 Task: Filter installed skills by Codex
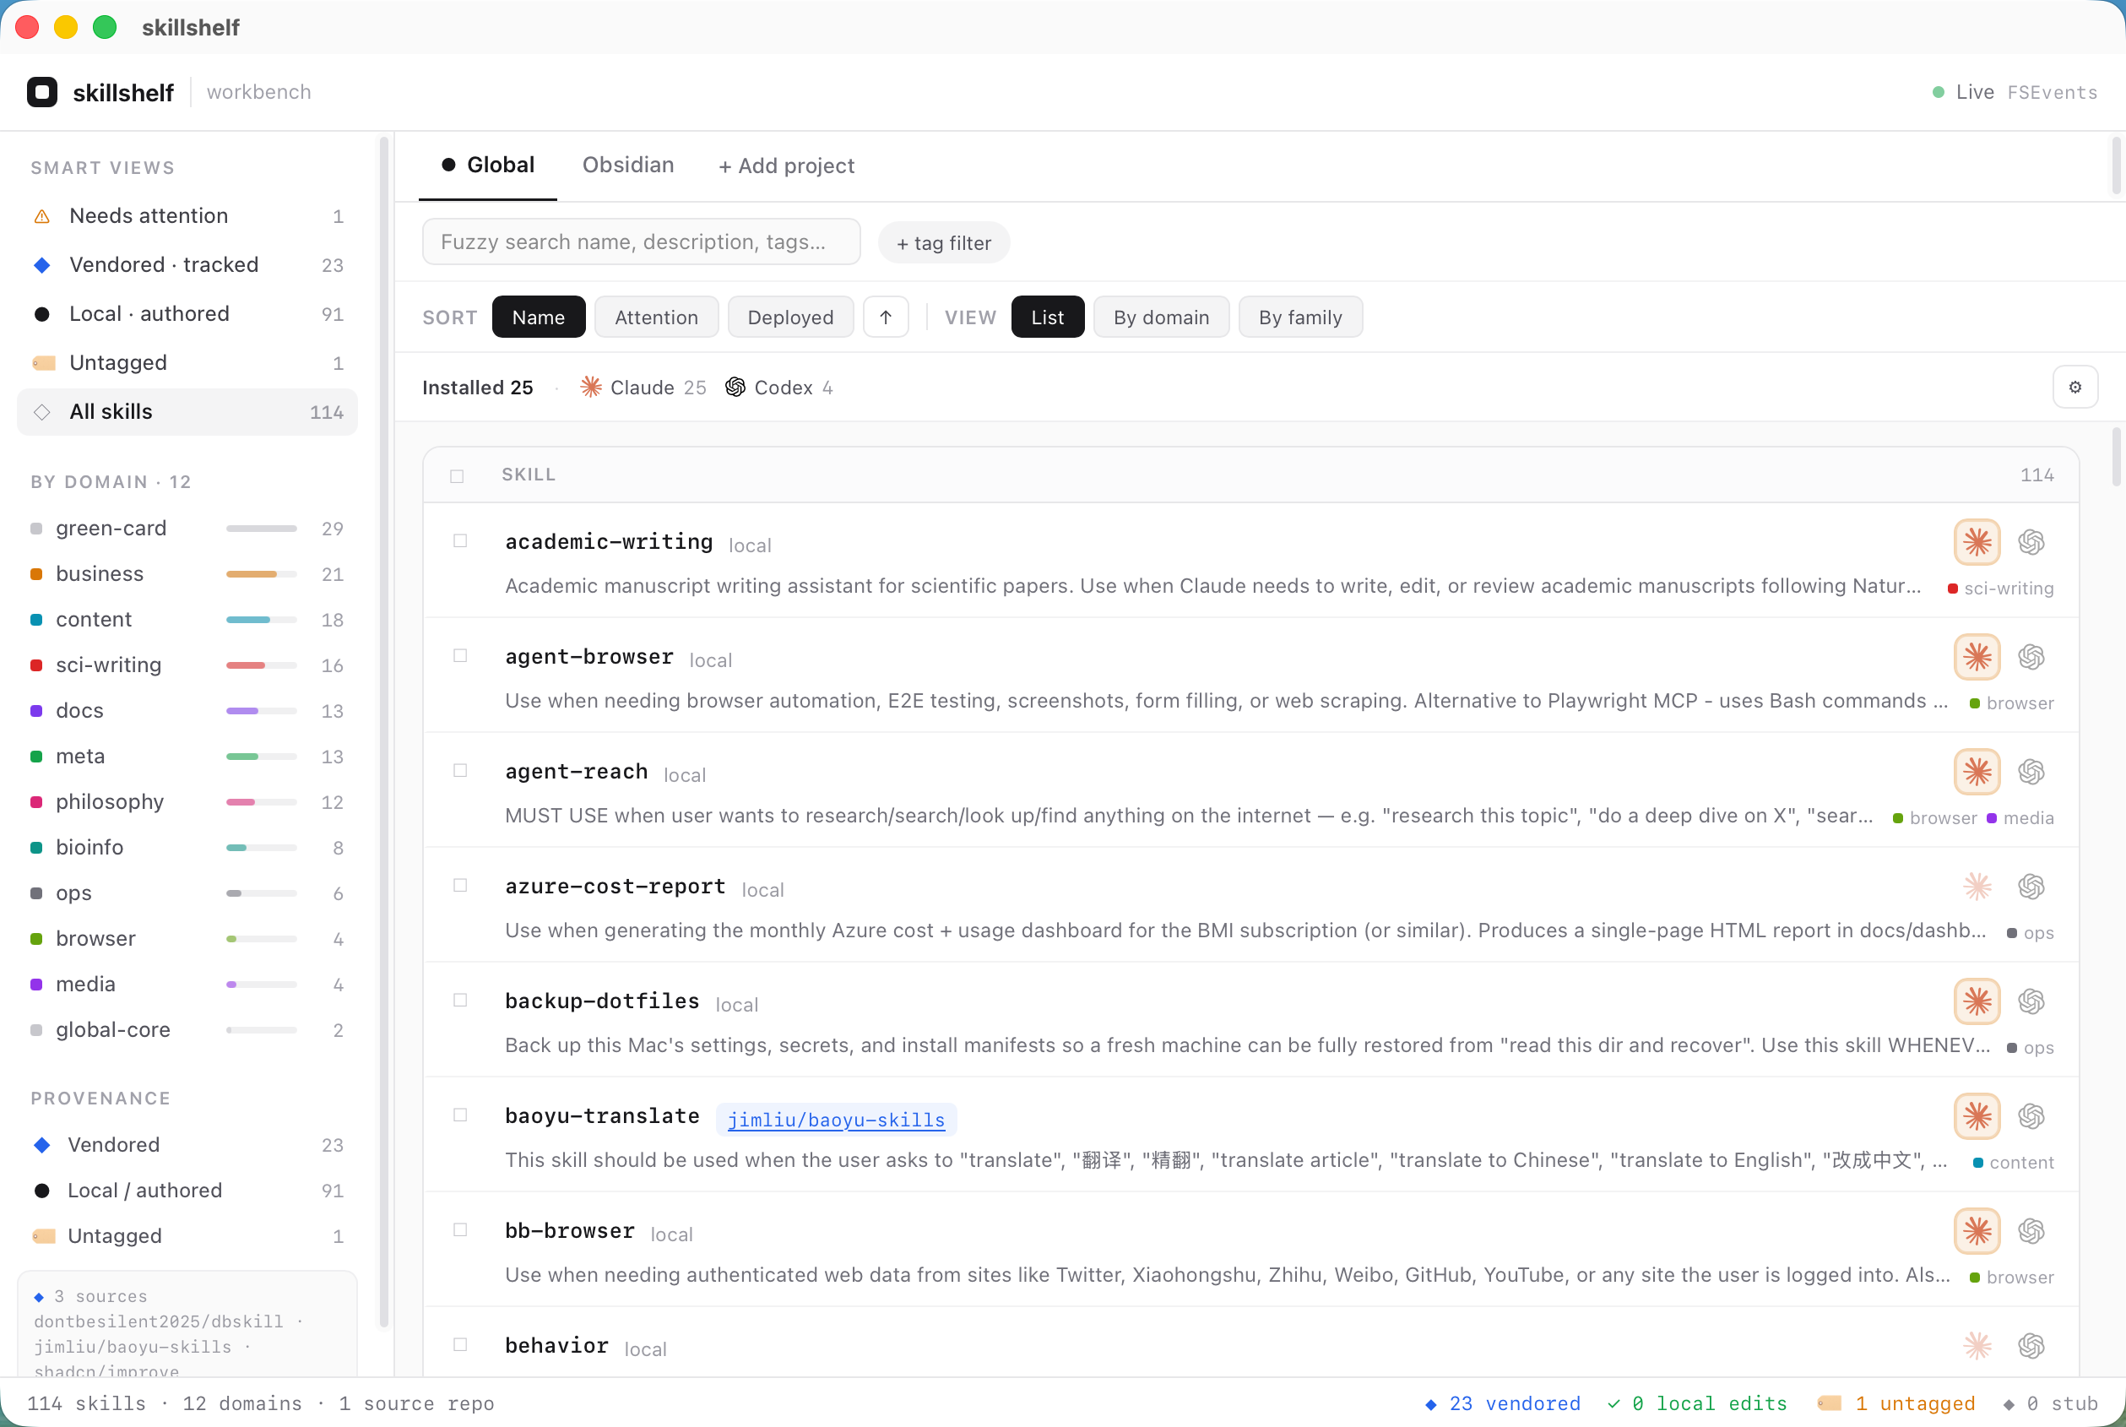[779, 388]
